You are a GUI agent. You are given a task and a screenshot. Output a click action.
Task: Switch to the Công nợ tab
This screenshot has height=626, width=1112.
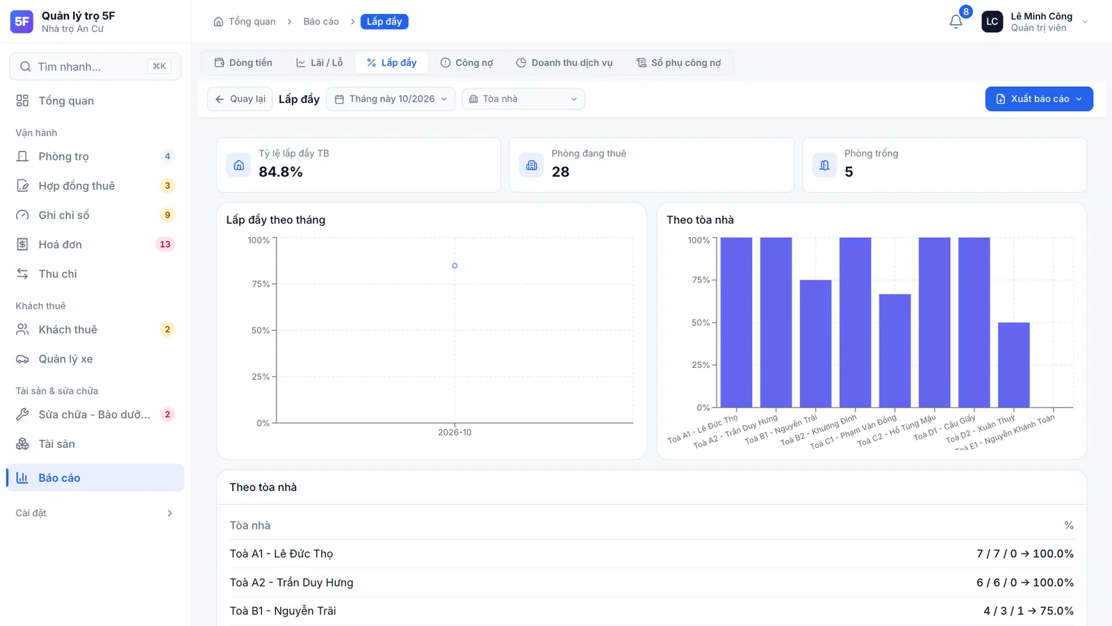(x=466, y=63)
